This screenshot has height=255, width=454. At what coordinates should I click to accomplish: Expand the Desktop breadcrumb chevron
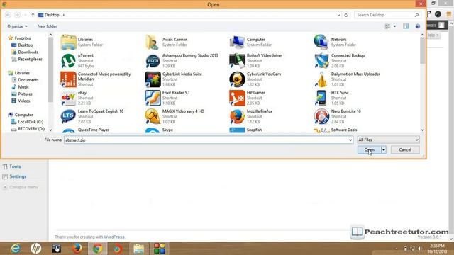(64, 15)
